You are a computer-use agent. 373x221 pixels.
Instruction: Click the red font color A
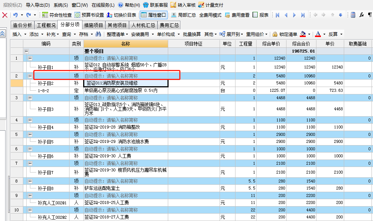(x=318, y=34)
